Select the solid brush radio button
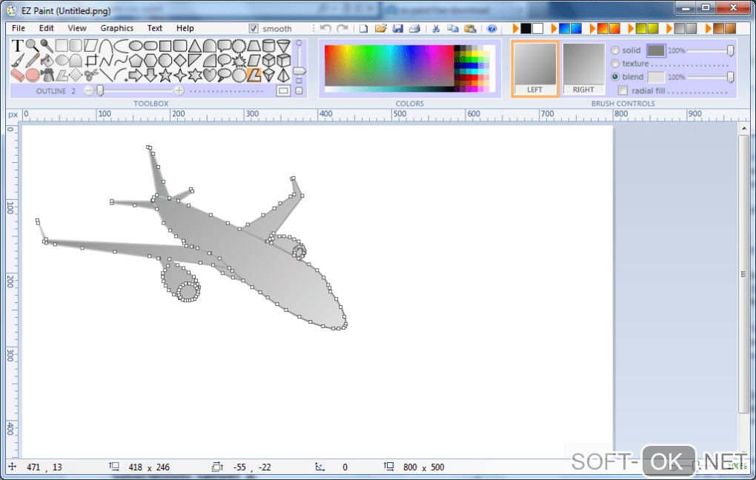The image size is (756, 480). coord(615,50)
